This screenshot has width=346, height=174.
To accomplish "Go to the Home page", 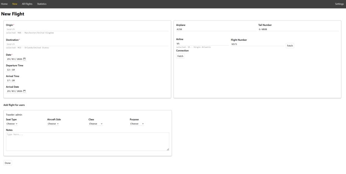I will (x=4, y=4).
